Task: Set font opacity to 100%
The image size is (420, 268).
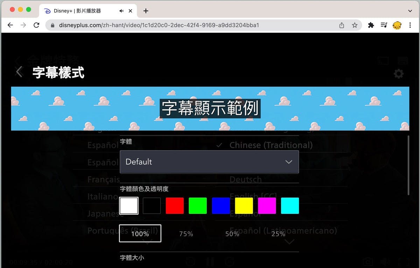Action: [x=140, y=233]
